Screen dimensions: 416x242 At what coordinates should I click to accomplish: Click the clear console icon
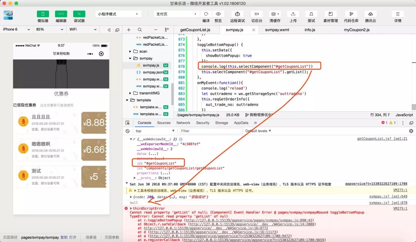click(x=127, y=131)
